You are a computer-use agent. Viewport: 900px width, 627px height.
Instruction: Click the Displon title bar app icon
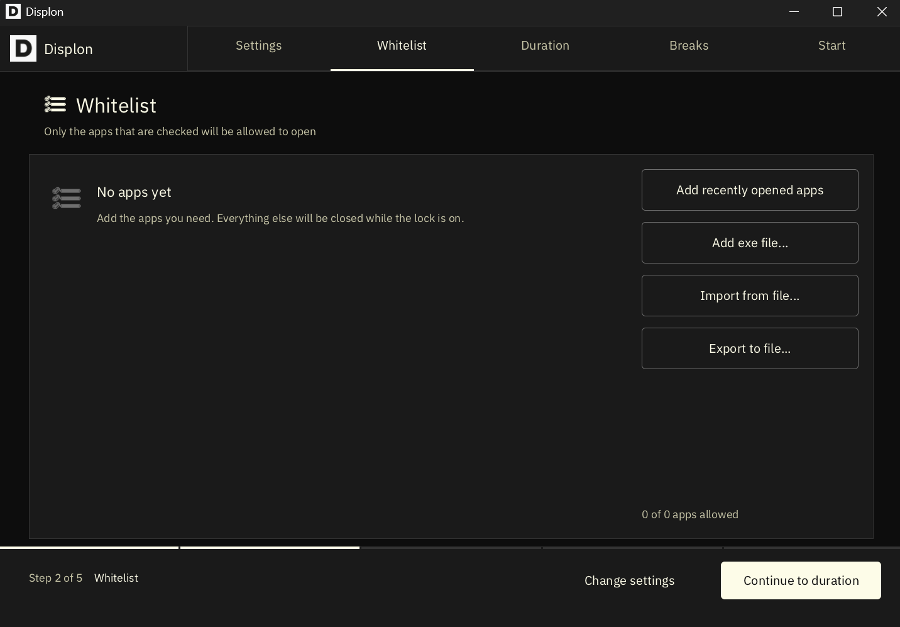[x=13, y=11]
